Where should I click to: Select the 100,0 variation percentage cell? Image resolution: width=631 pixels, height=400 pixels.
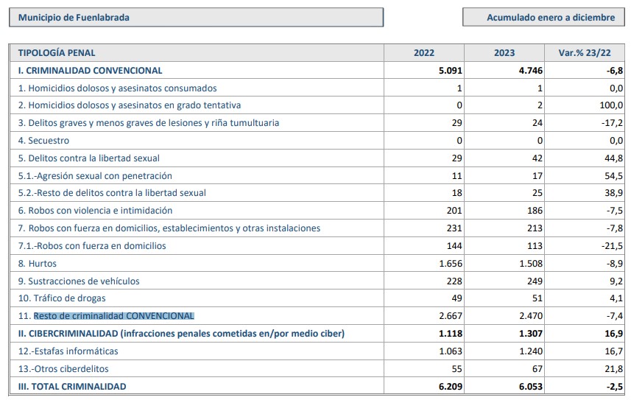(610, 105)
